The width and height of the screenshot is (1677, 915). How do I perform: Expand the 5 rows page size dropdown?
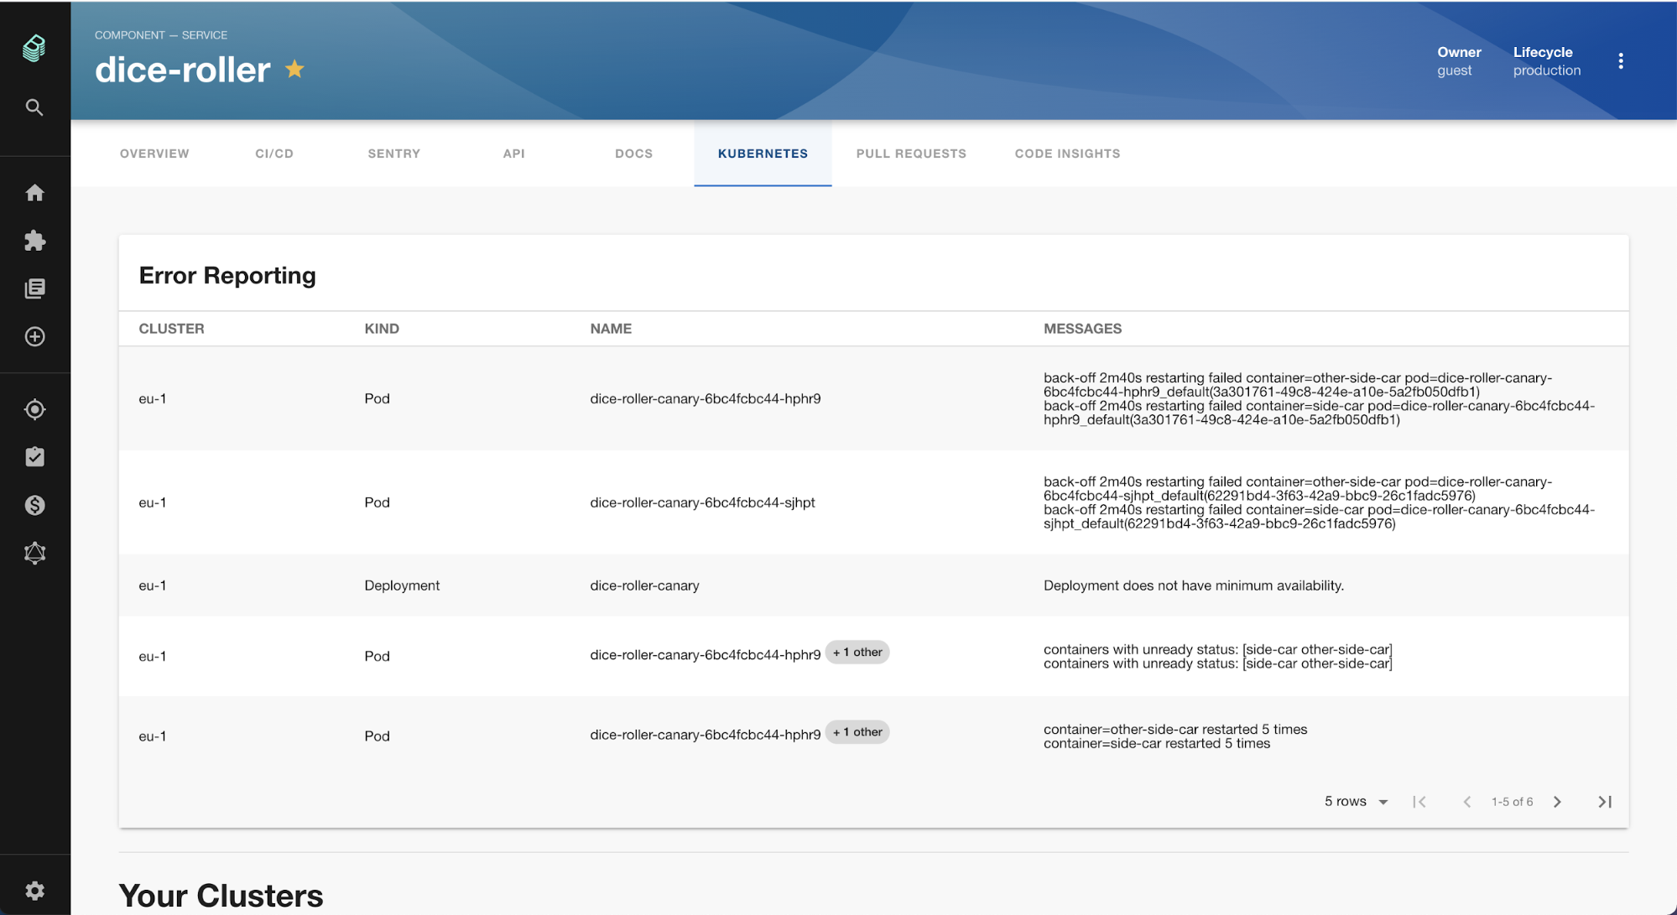[x=1356, y=802]
